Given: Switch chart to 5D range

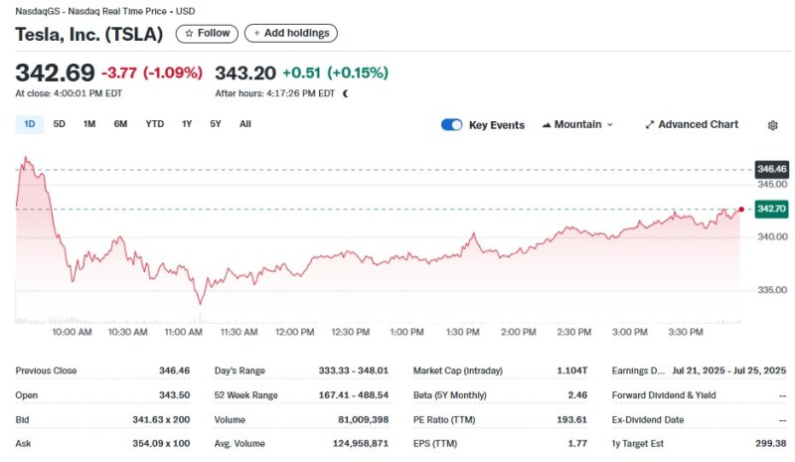Looking at the screenshot, I should coord(60,124).
